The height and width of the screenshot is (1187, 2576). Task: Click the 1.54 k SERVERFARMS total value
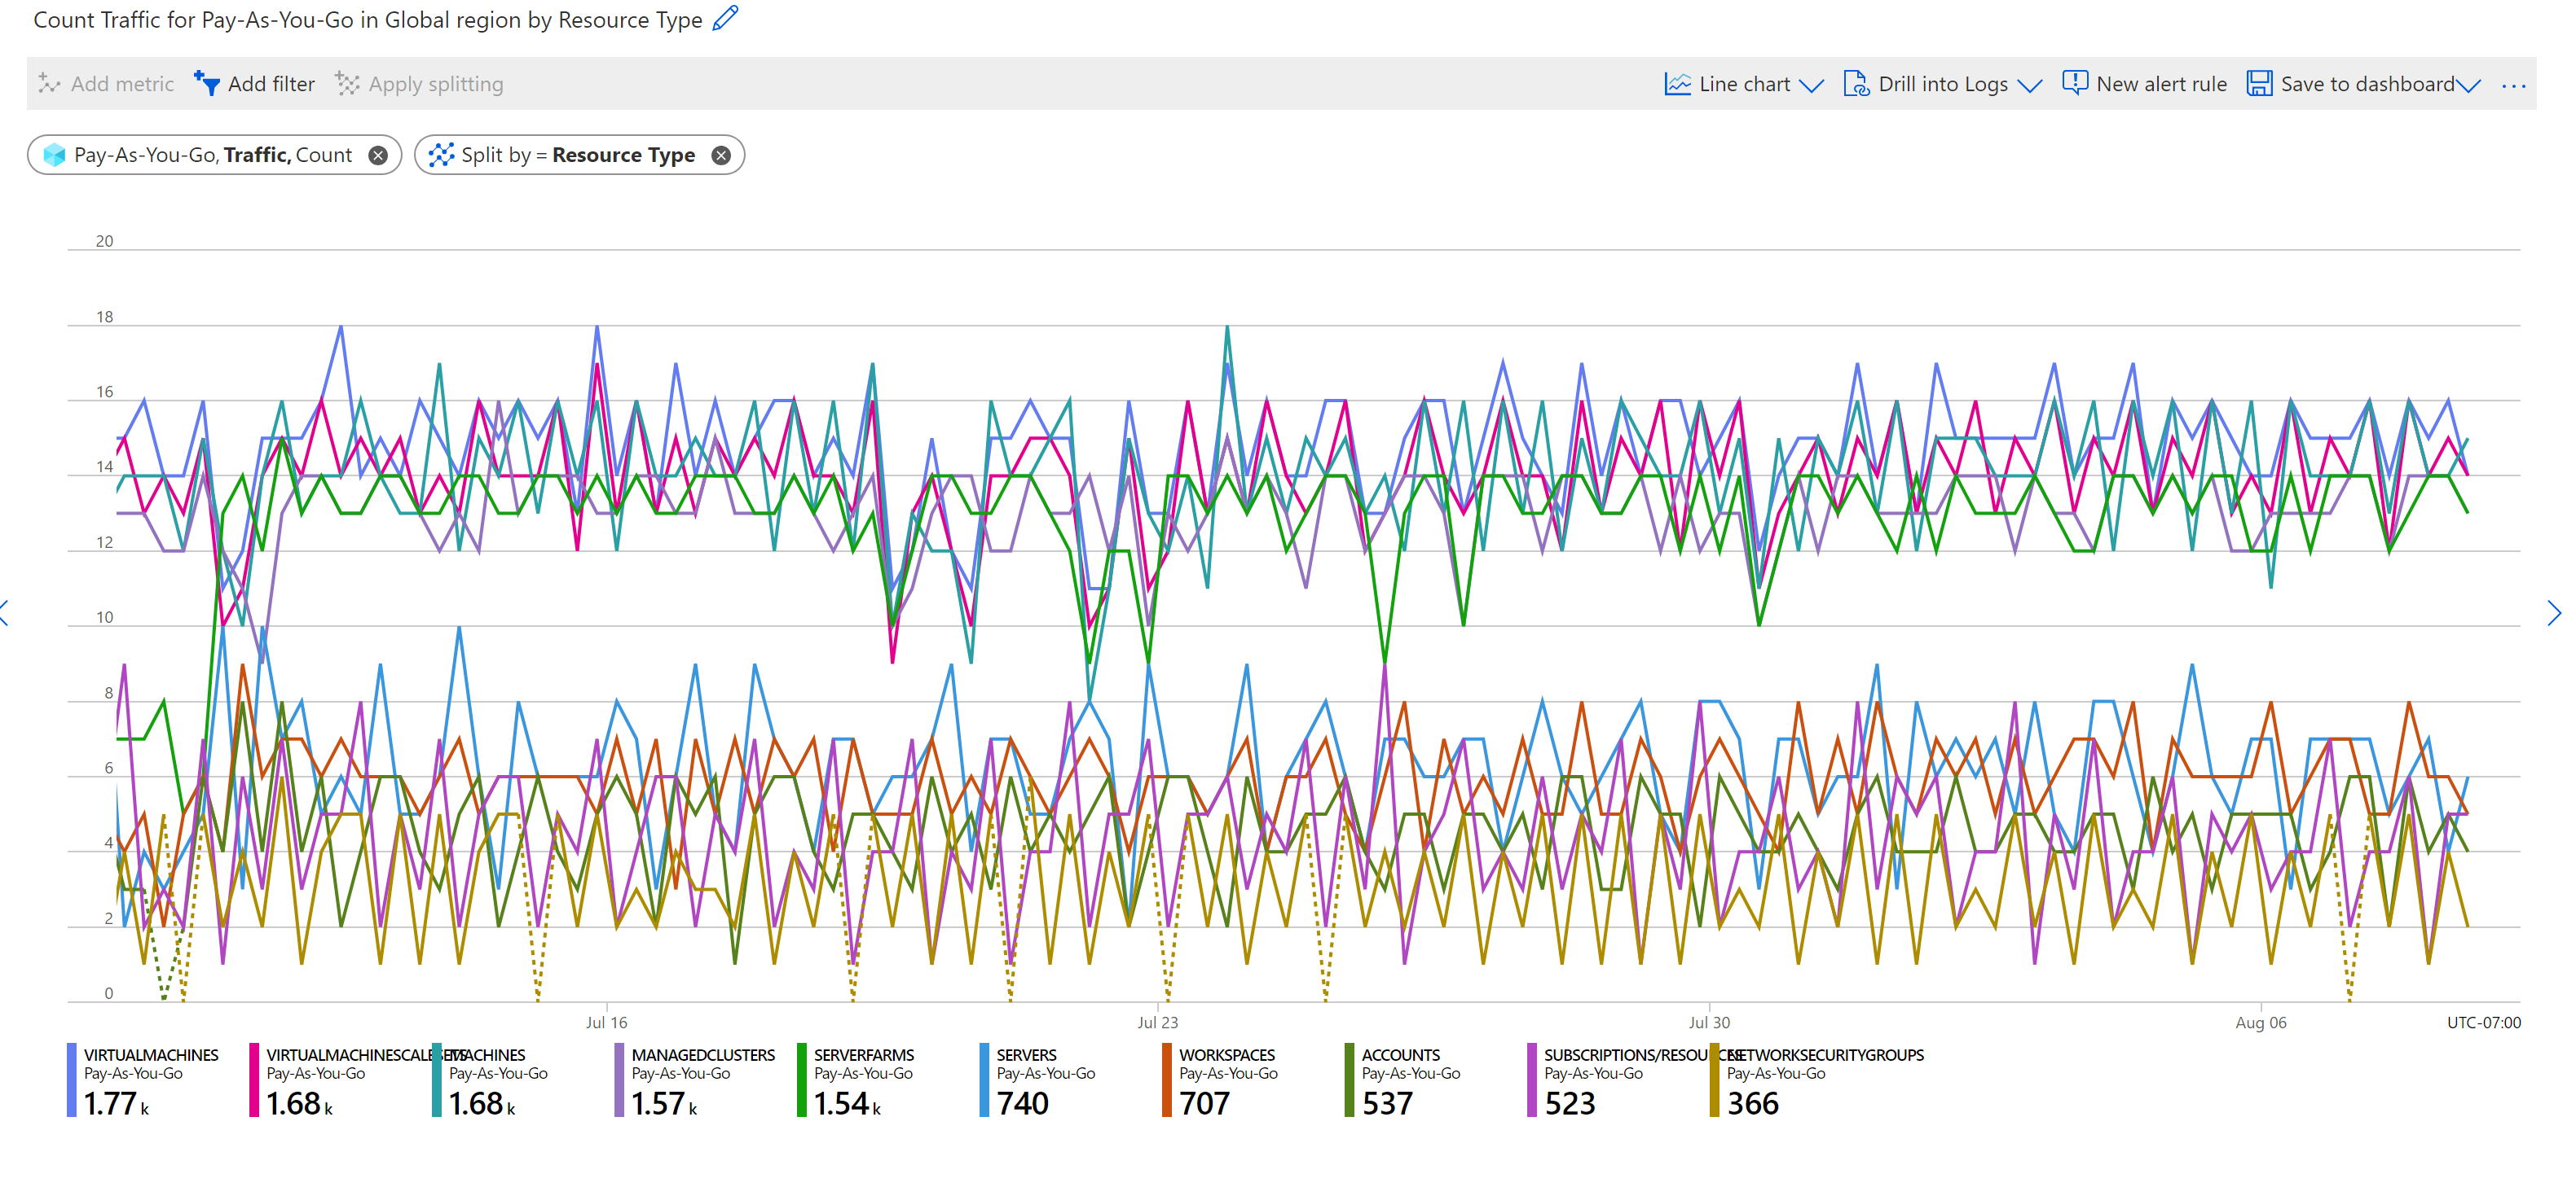[x=847, y=1103]
